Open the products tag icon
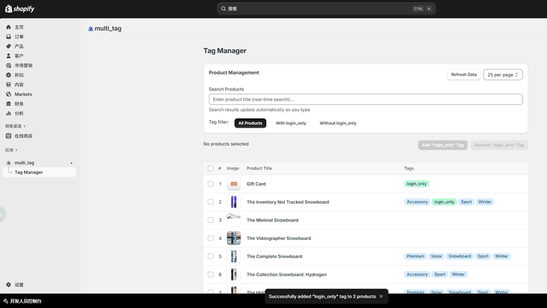 point(9,46)
